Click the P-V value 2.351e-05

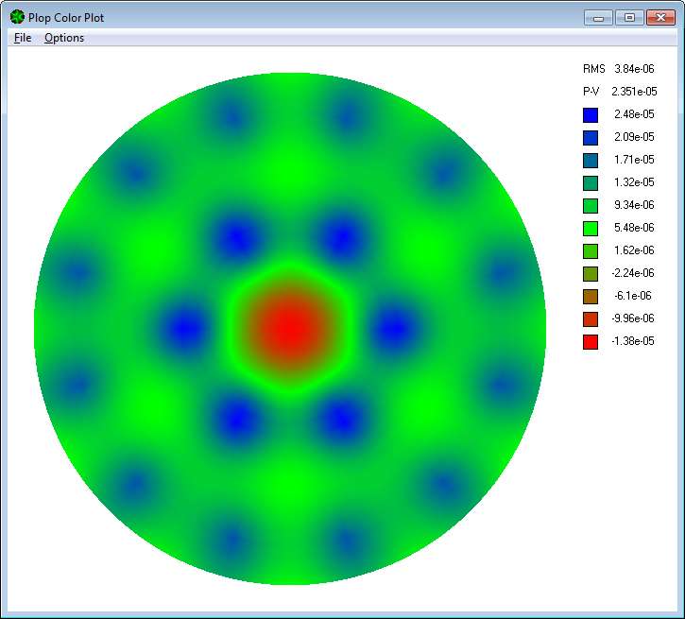634,92
